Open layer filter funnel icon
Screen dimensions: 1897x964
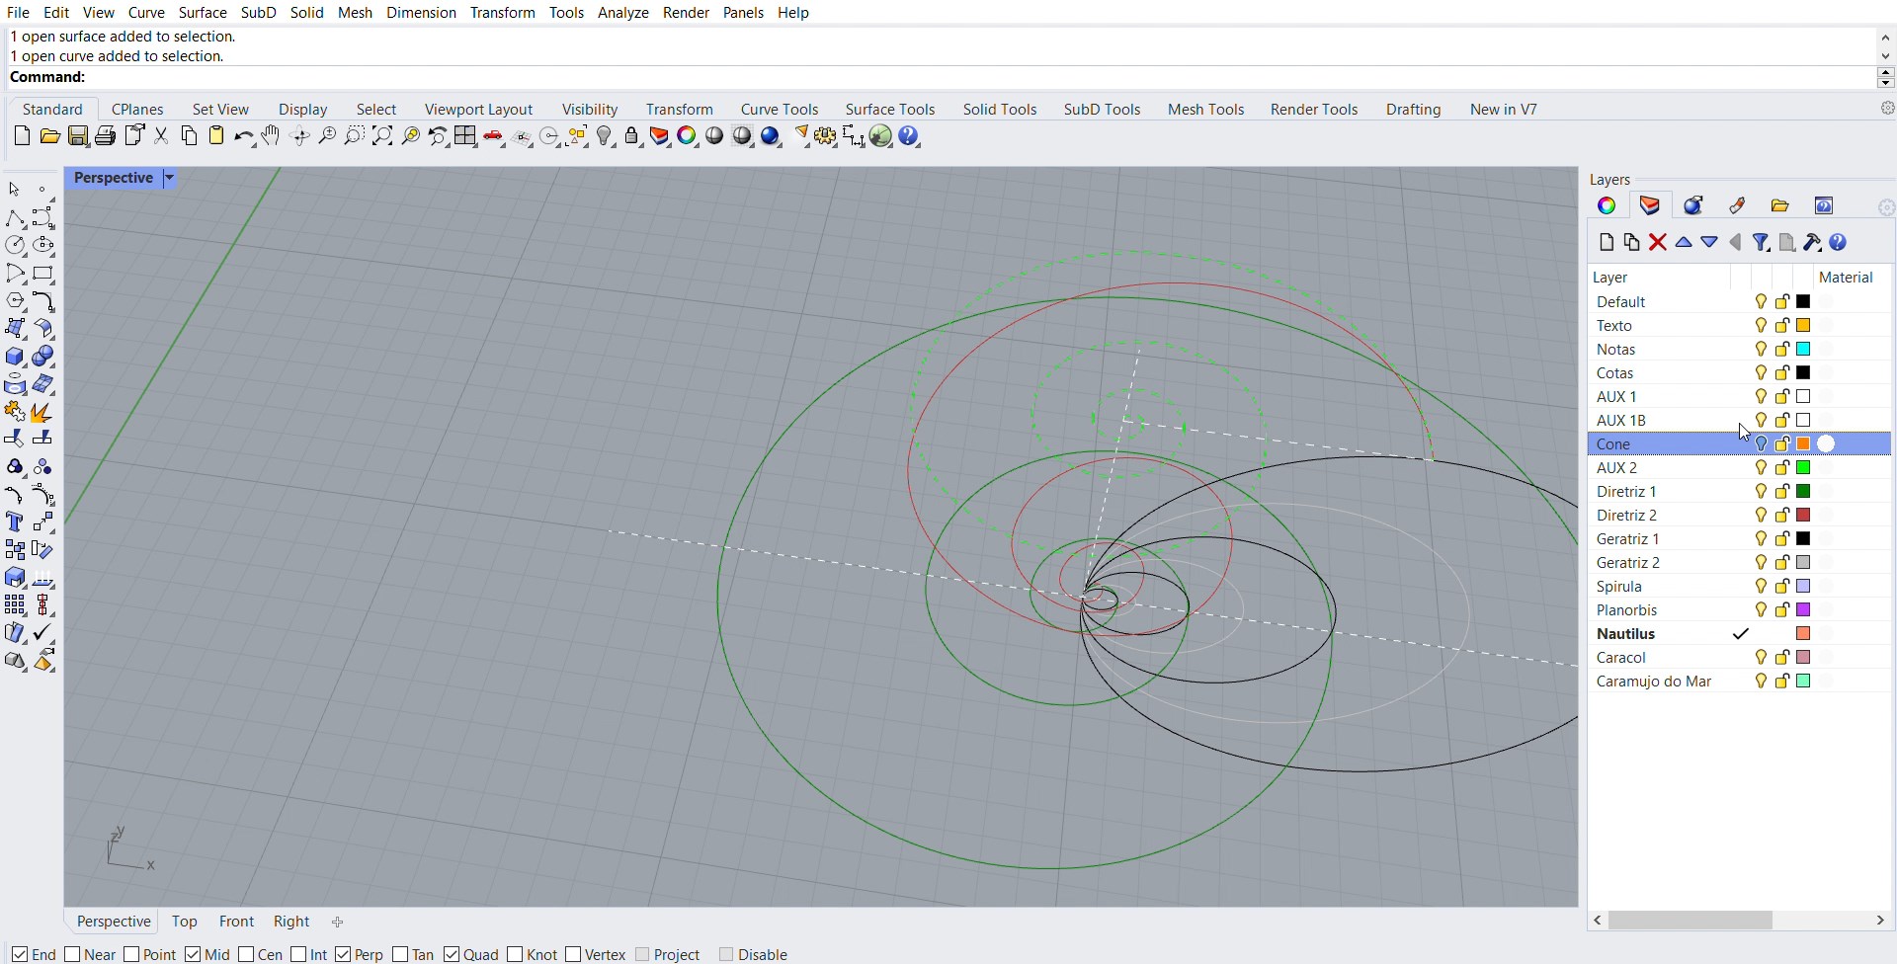[1762, 242]
